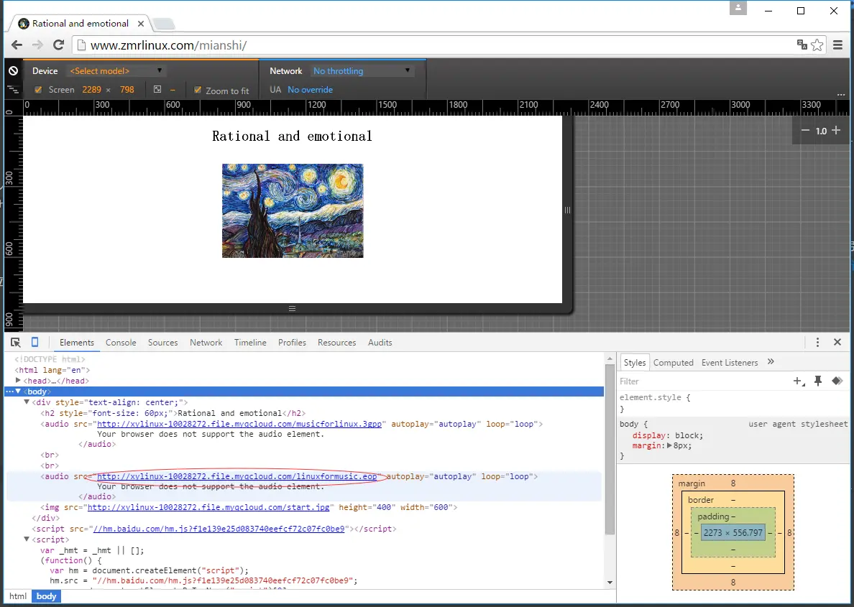Click the swap dimensions icon
The image size is (854, 607).
157,89
